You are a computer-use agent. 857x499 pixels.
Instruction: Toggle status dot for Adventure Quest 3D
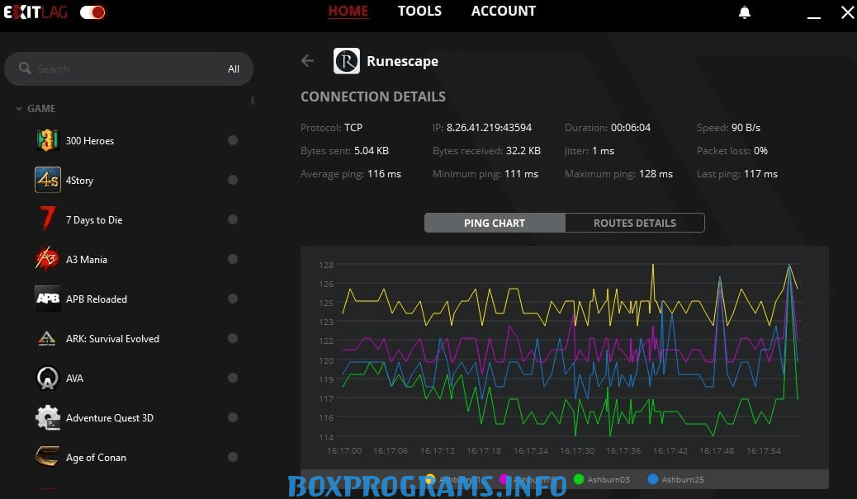point(233,417)
